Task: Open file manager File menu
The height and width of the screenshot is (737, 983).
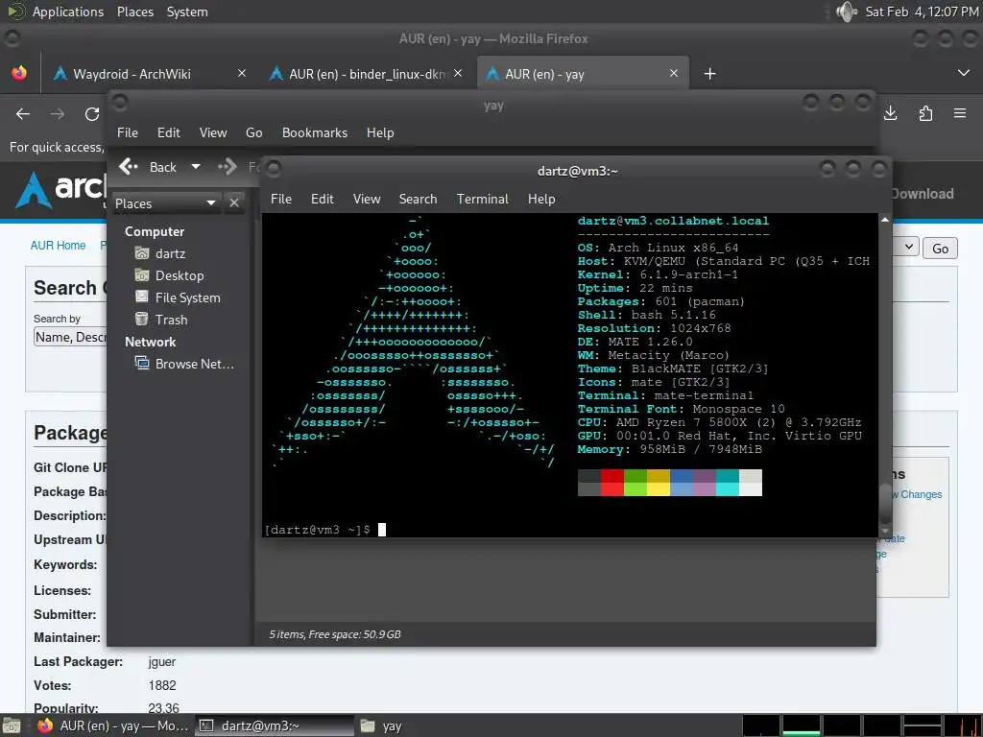Action: coord(128,132)
